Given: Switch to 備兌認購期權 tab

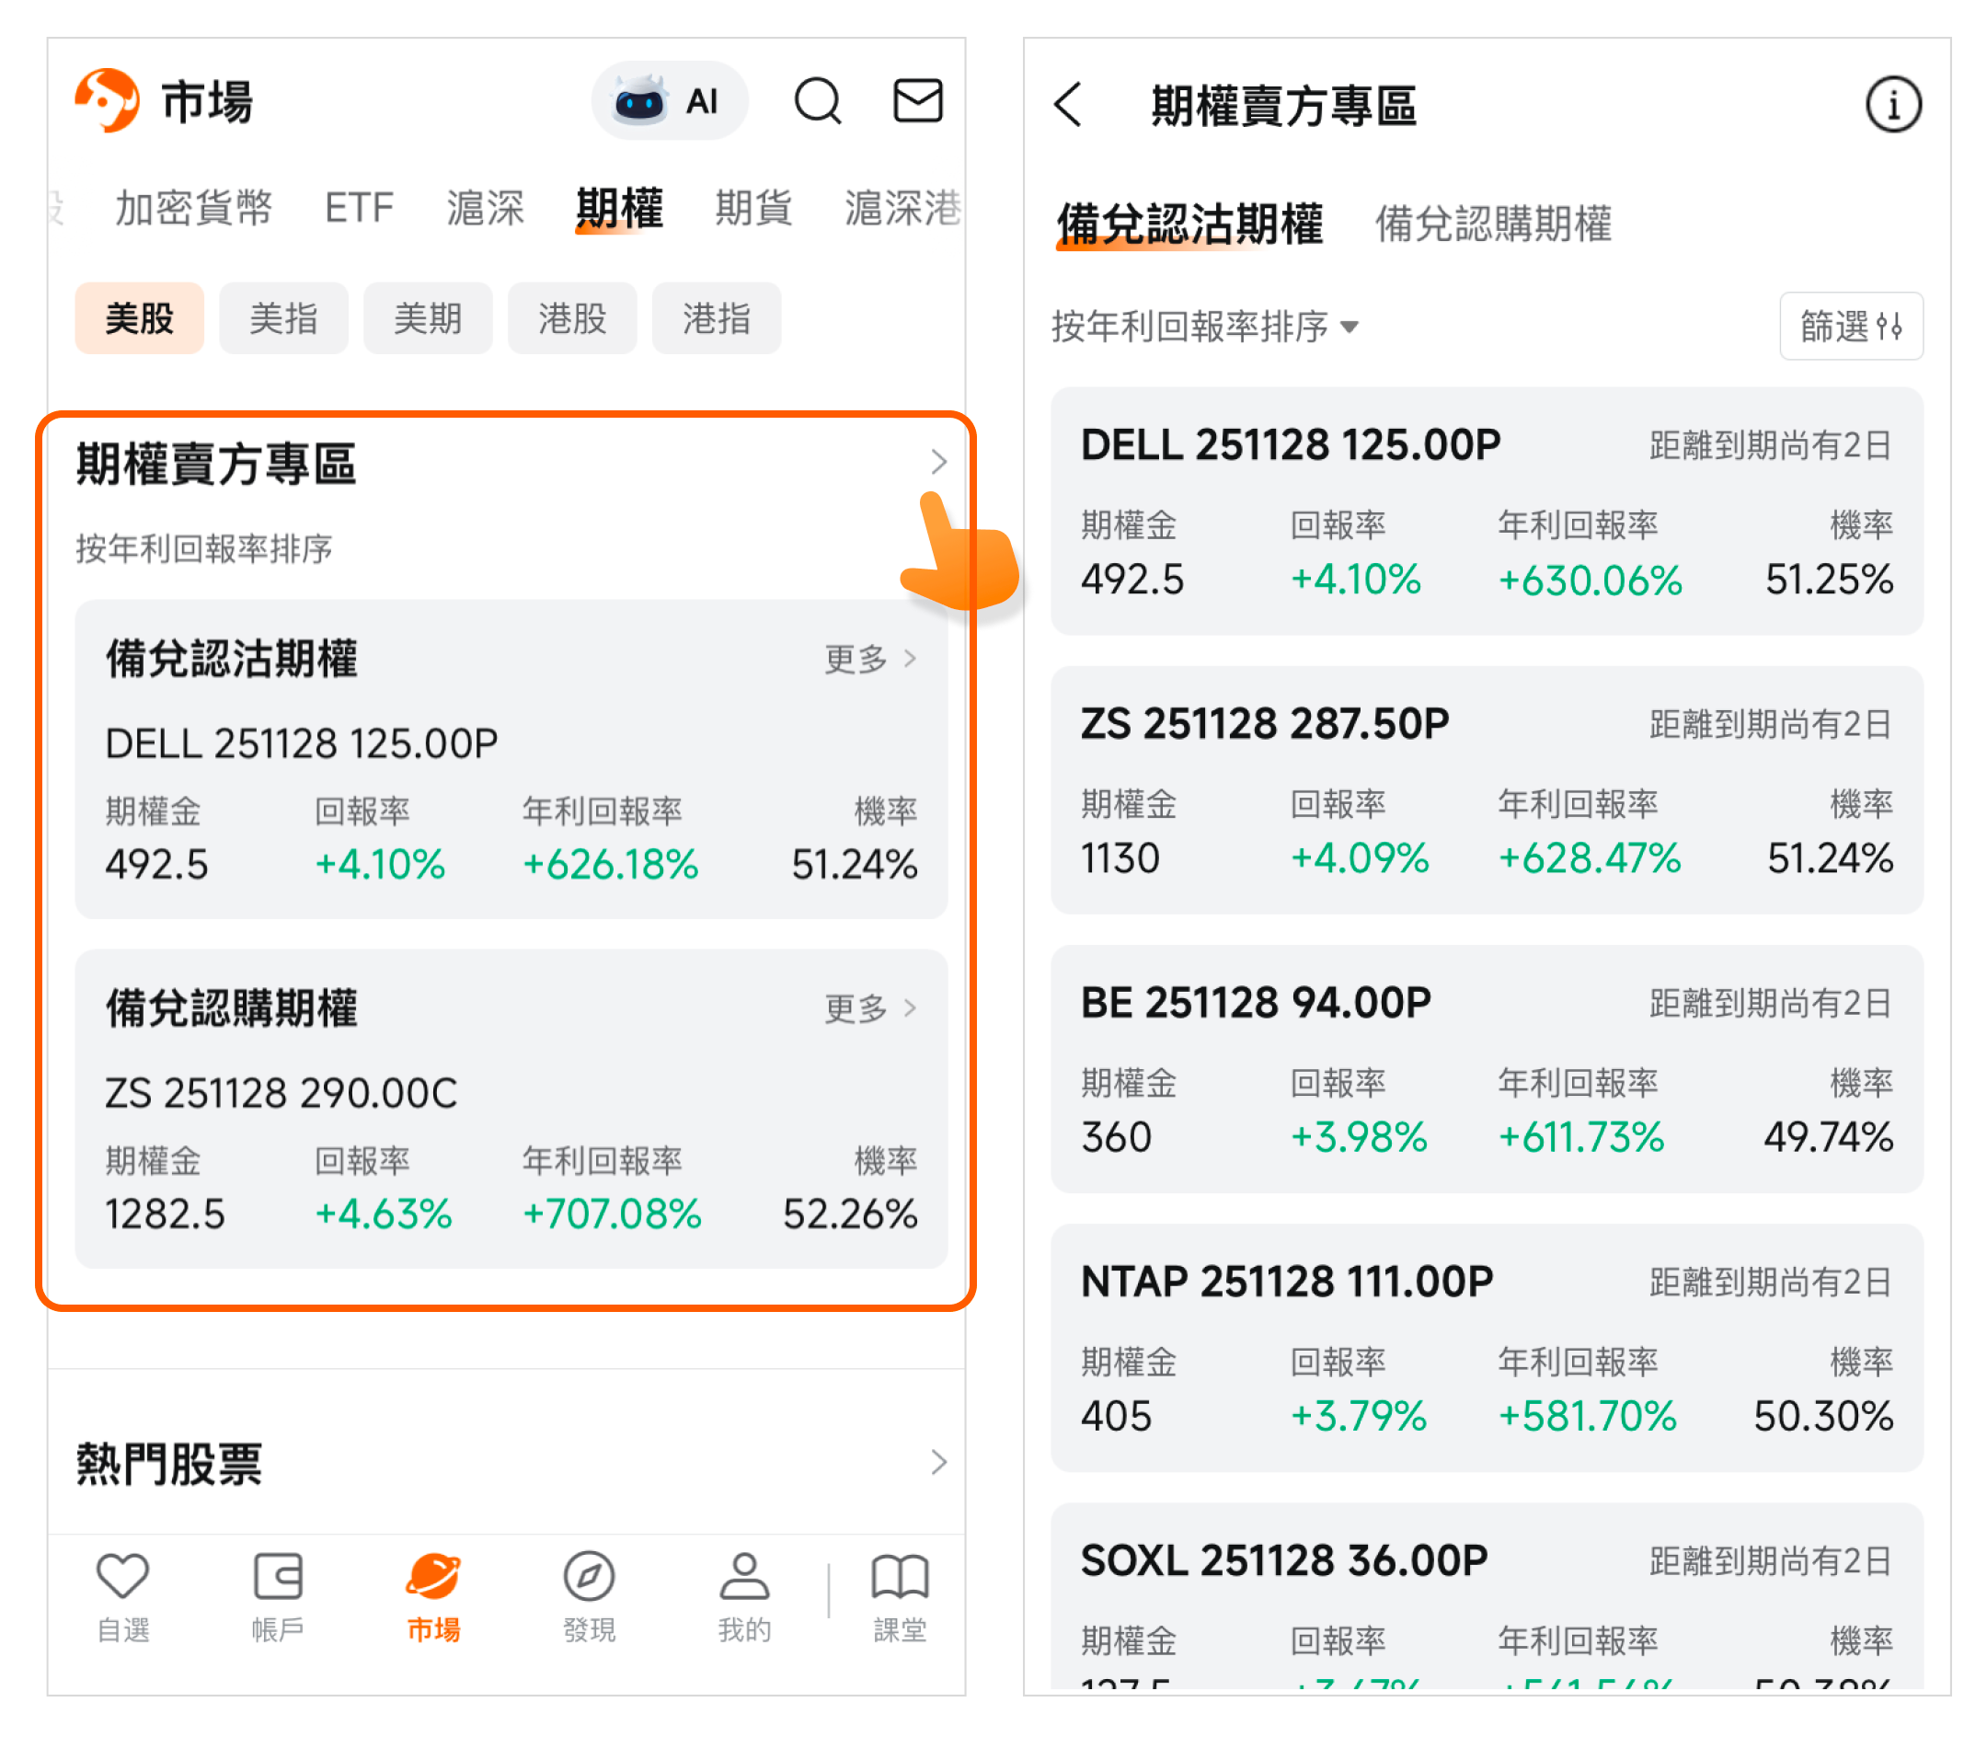Looking at the screenshot, I should click(1493, 224).
